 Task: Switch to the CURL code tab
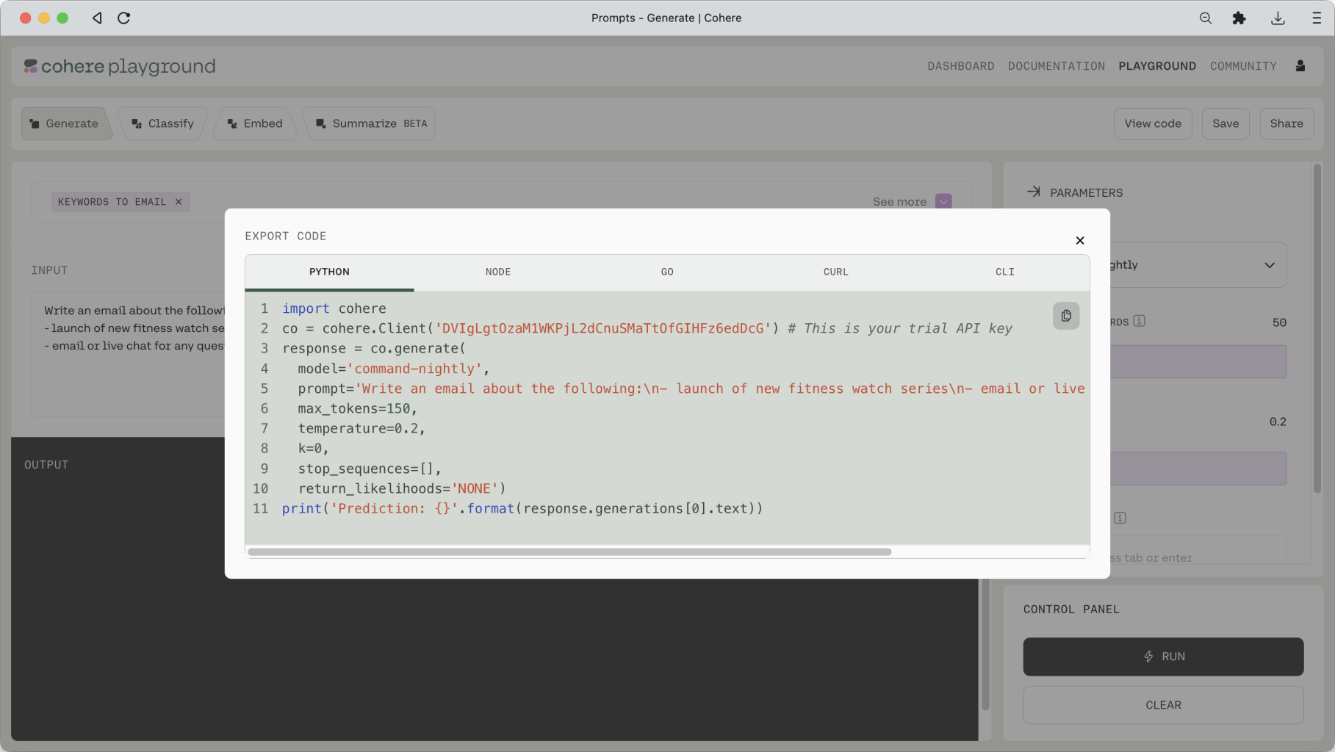click(835, 272)
